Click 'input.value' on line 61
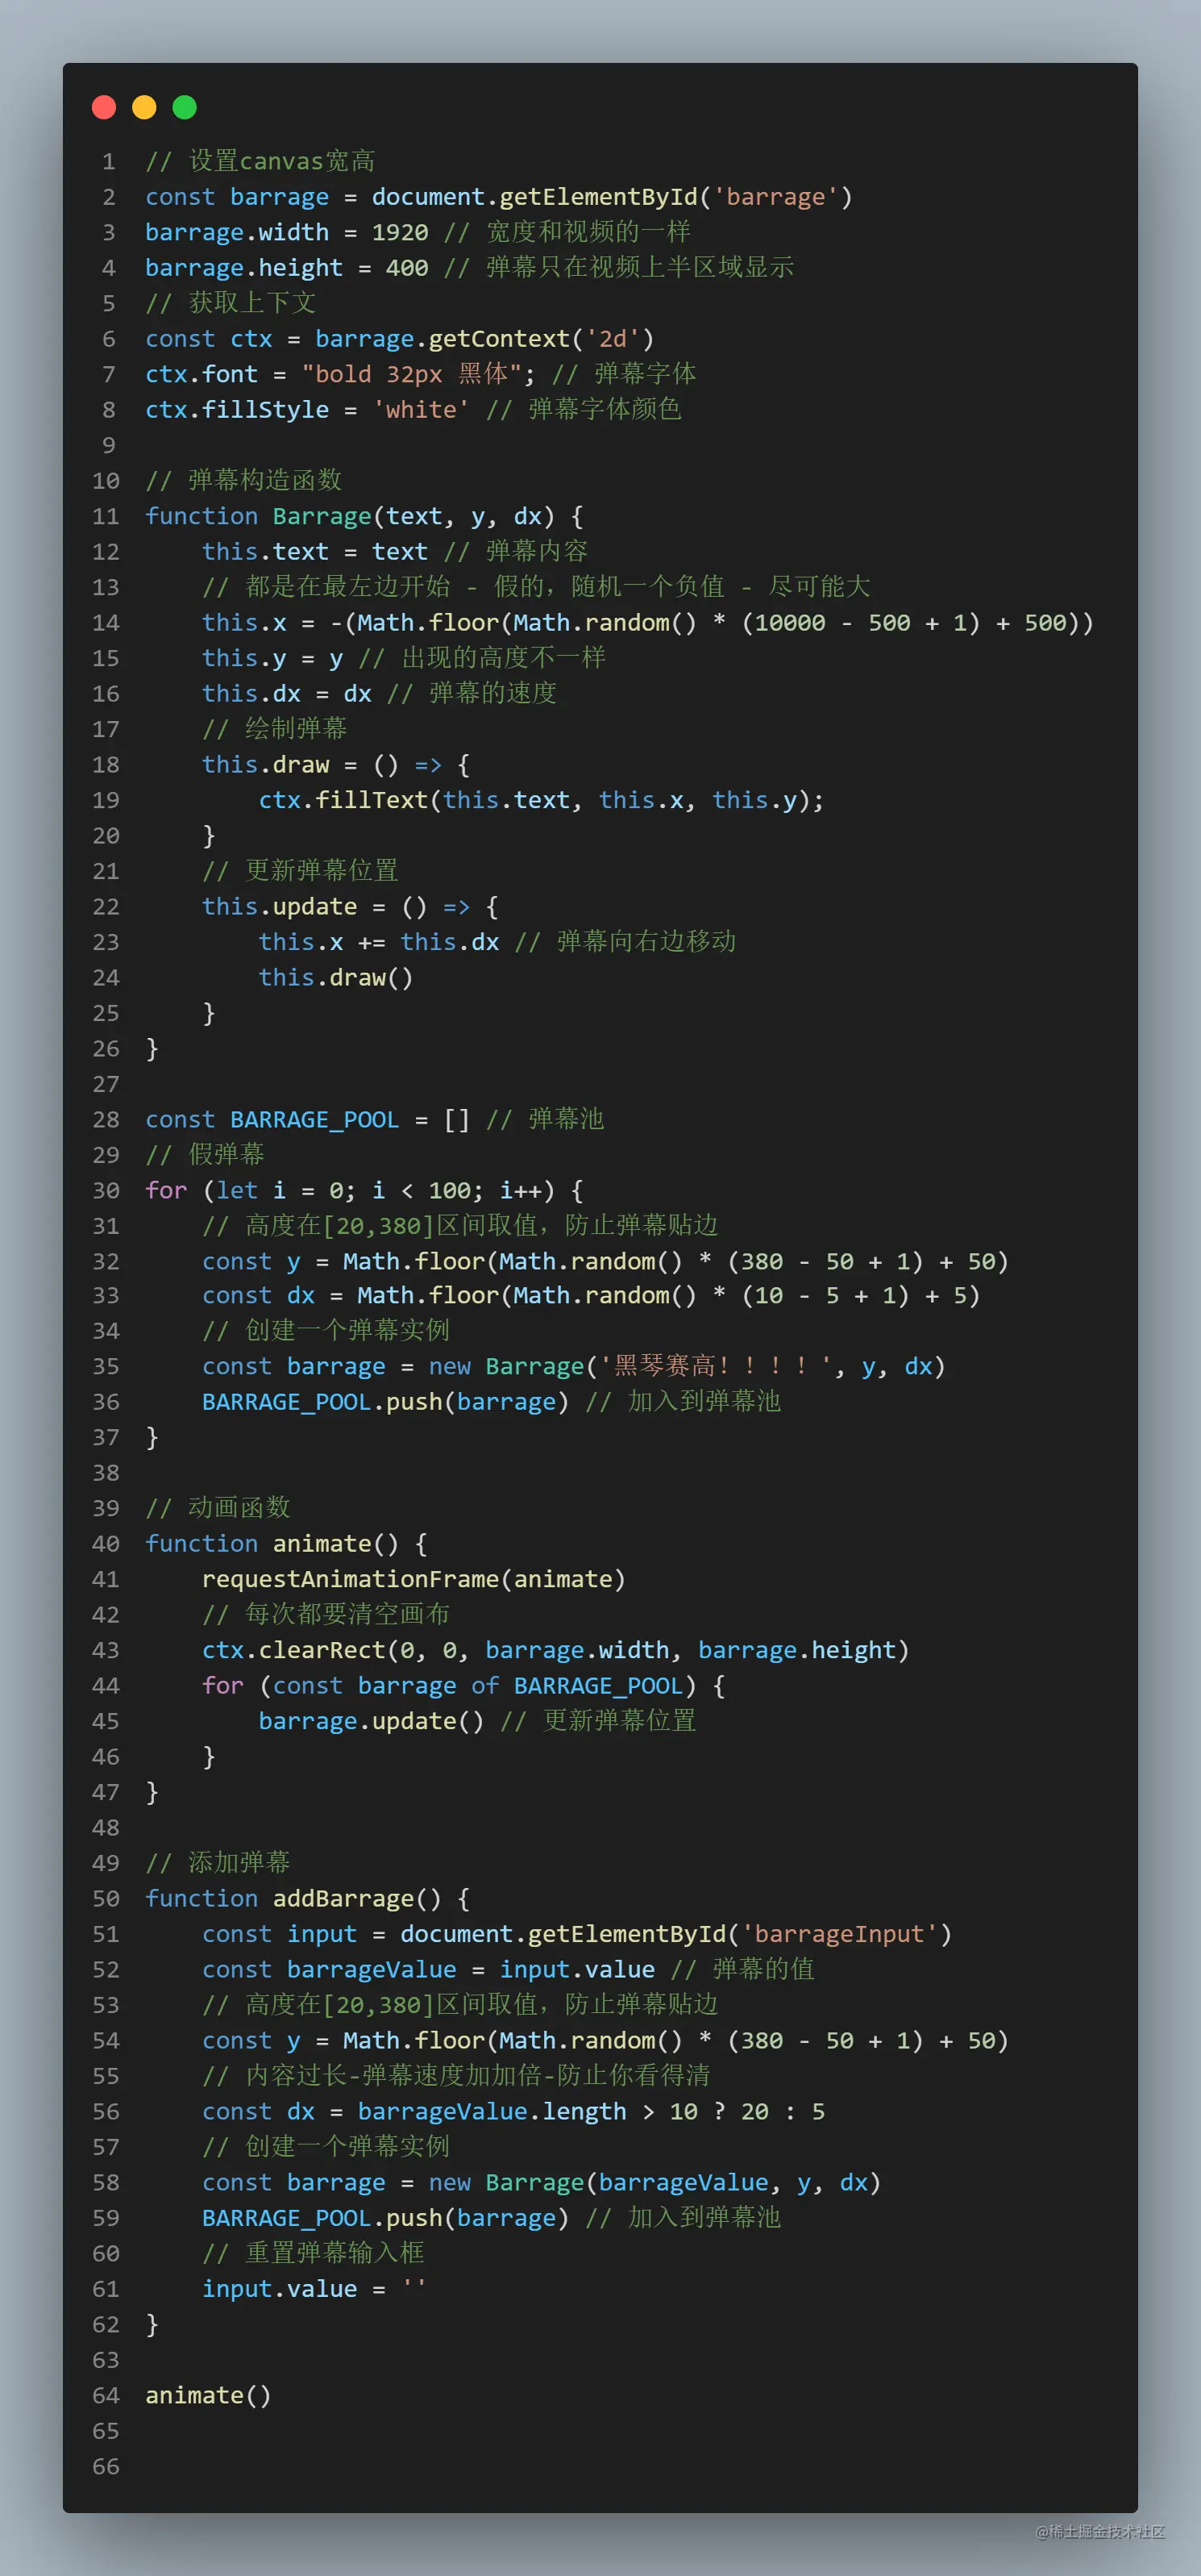This screenshot has height=2576, width=1201. tap(280, 2290)
